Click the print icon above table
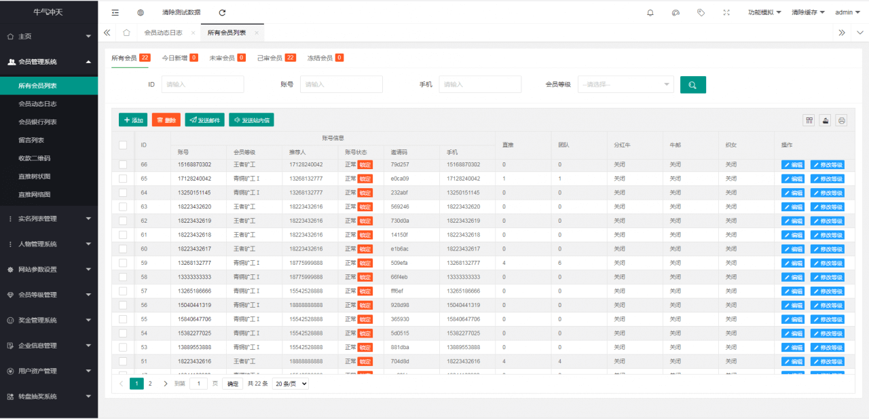869x419 pixels. point(842,120)
